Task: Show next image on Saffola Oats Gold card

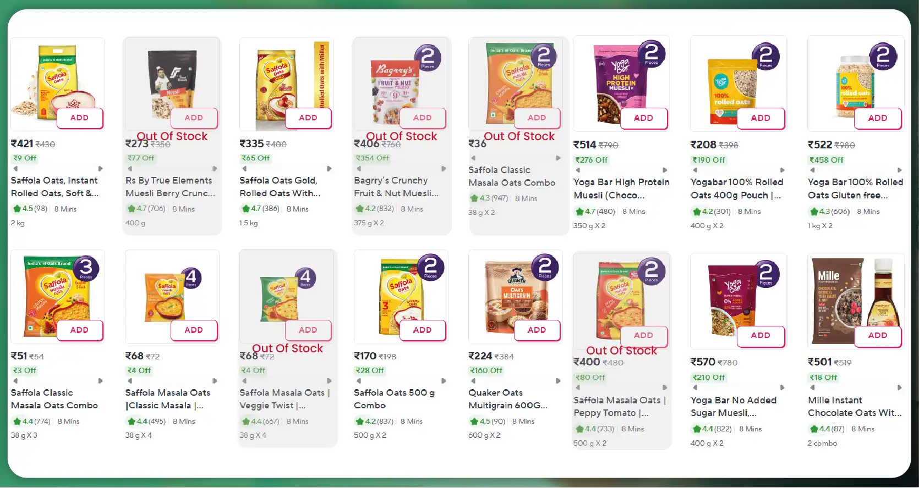Action: click(329, 169)
